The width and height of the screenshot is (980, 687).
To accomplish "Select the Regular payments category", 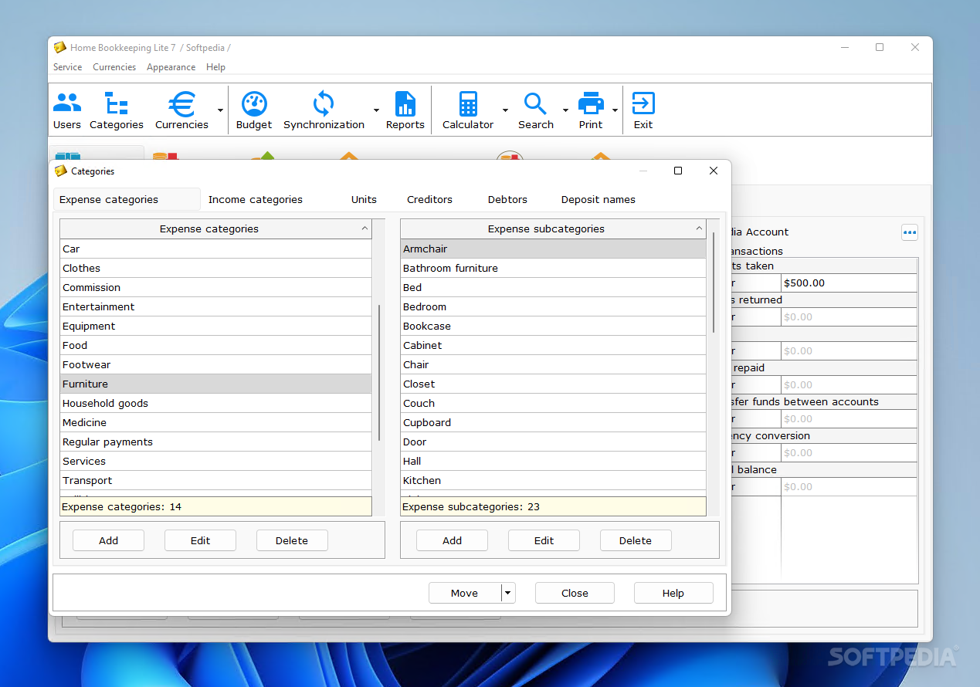I will pos(215,442).
